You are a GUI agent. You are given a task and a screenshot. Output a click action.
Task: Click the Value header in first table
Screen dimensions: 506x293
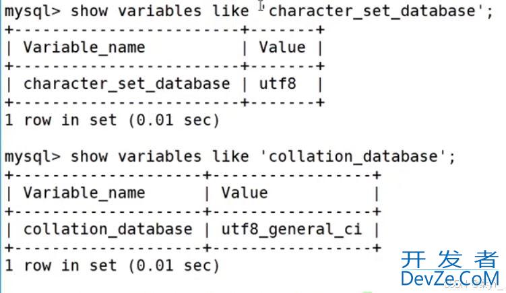pyautogui.click(x=282, y=48)
